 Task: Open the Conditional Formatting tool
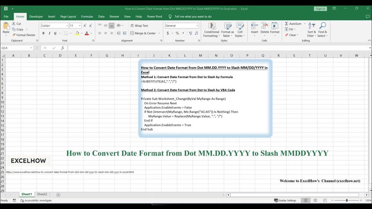click(x=211, y=30)
